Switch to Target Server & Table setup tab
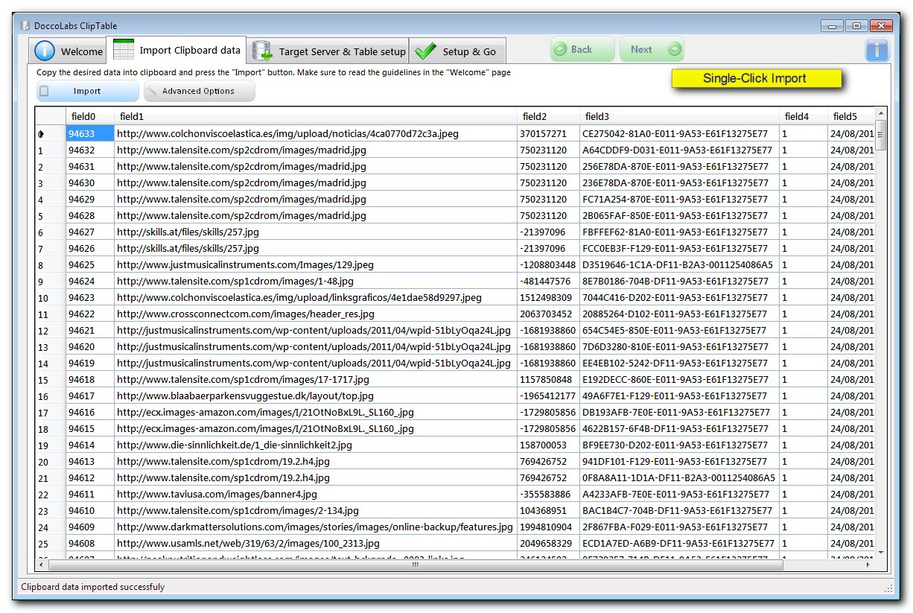The width and height of the screenshot is (913, 613). tap(328, 51)
